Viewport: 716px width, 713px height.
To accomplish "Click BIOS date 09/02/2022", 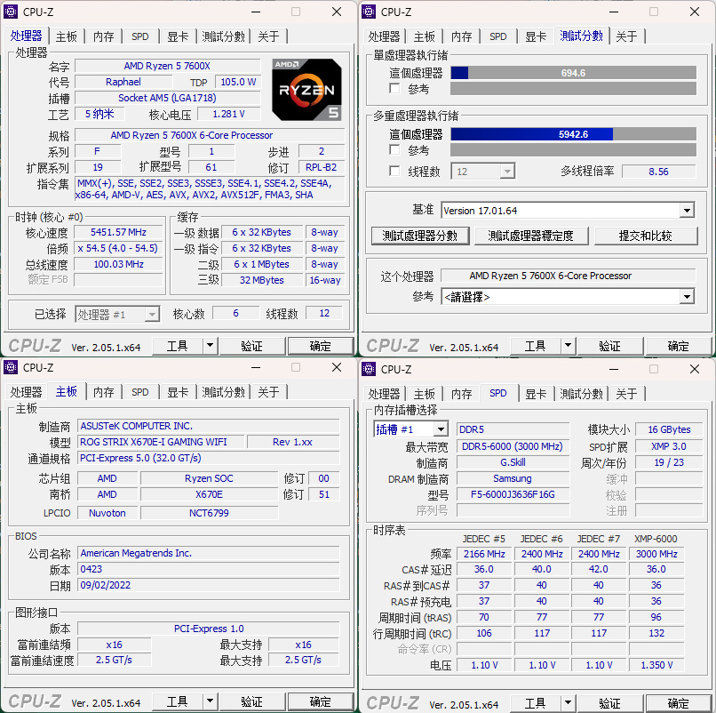I will point(208,585).
